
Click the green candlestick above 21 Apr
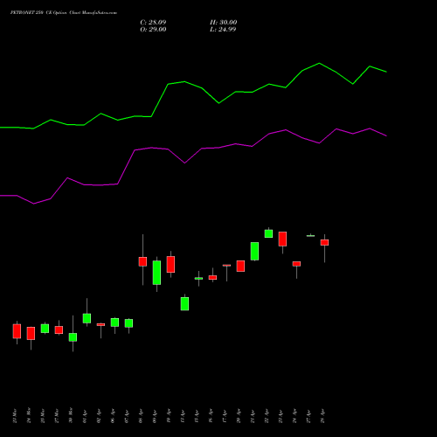pyautogui.click(x=254, y=251)
